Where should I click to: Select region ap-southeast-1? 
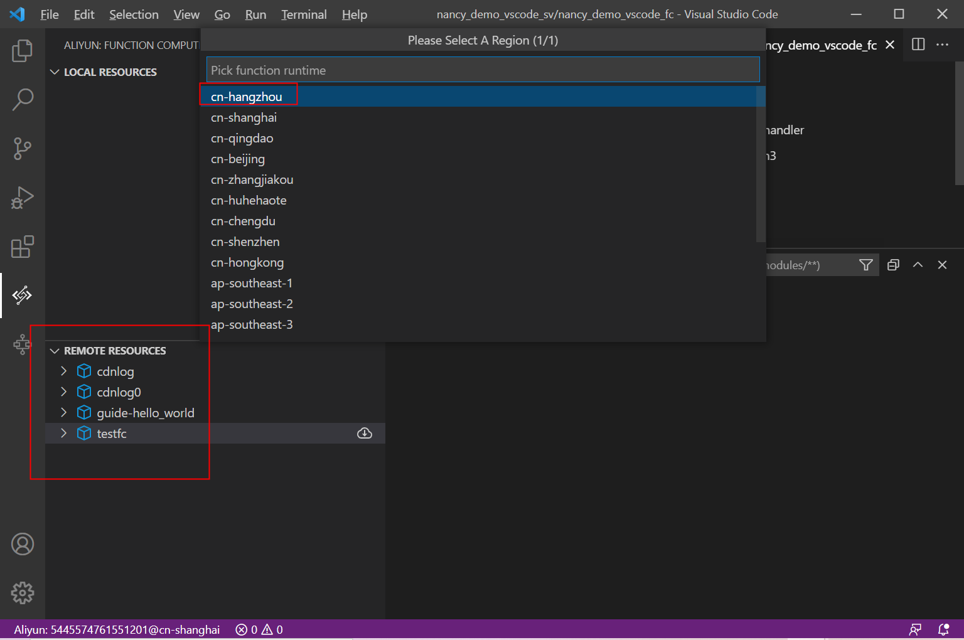pos(478,283)
